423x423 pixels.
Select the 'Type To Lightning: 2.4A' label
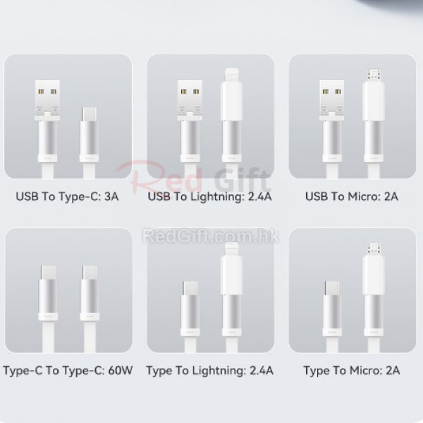209,371
